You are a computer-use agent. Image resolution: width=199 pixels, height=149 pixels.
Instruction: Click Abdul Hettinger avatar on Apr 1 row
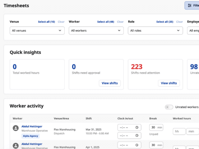[x=16, y=146]
